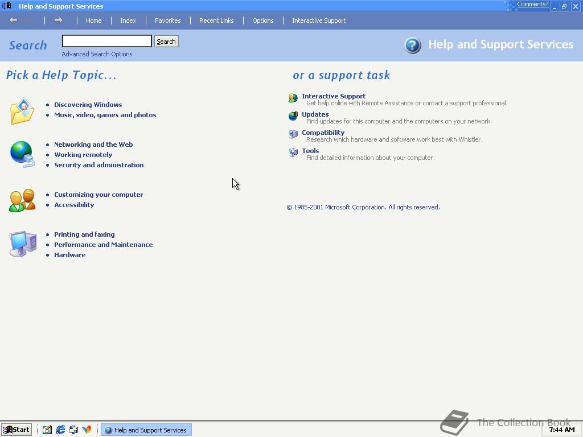Open Favorites in the navigation bar
The image size is (583, 437).
pos(168,20)
